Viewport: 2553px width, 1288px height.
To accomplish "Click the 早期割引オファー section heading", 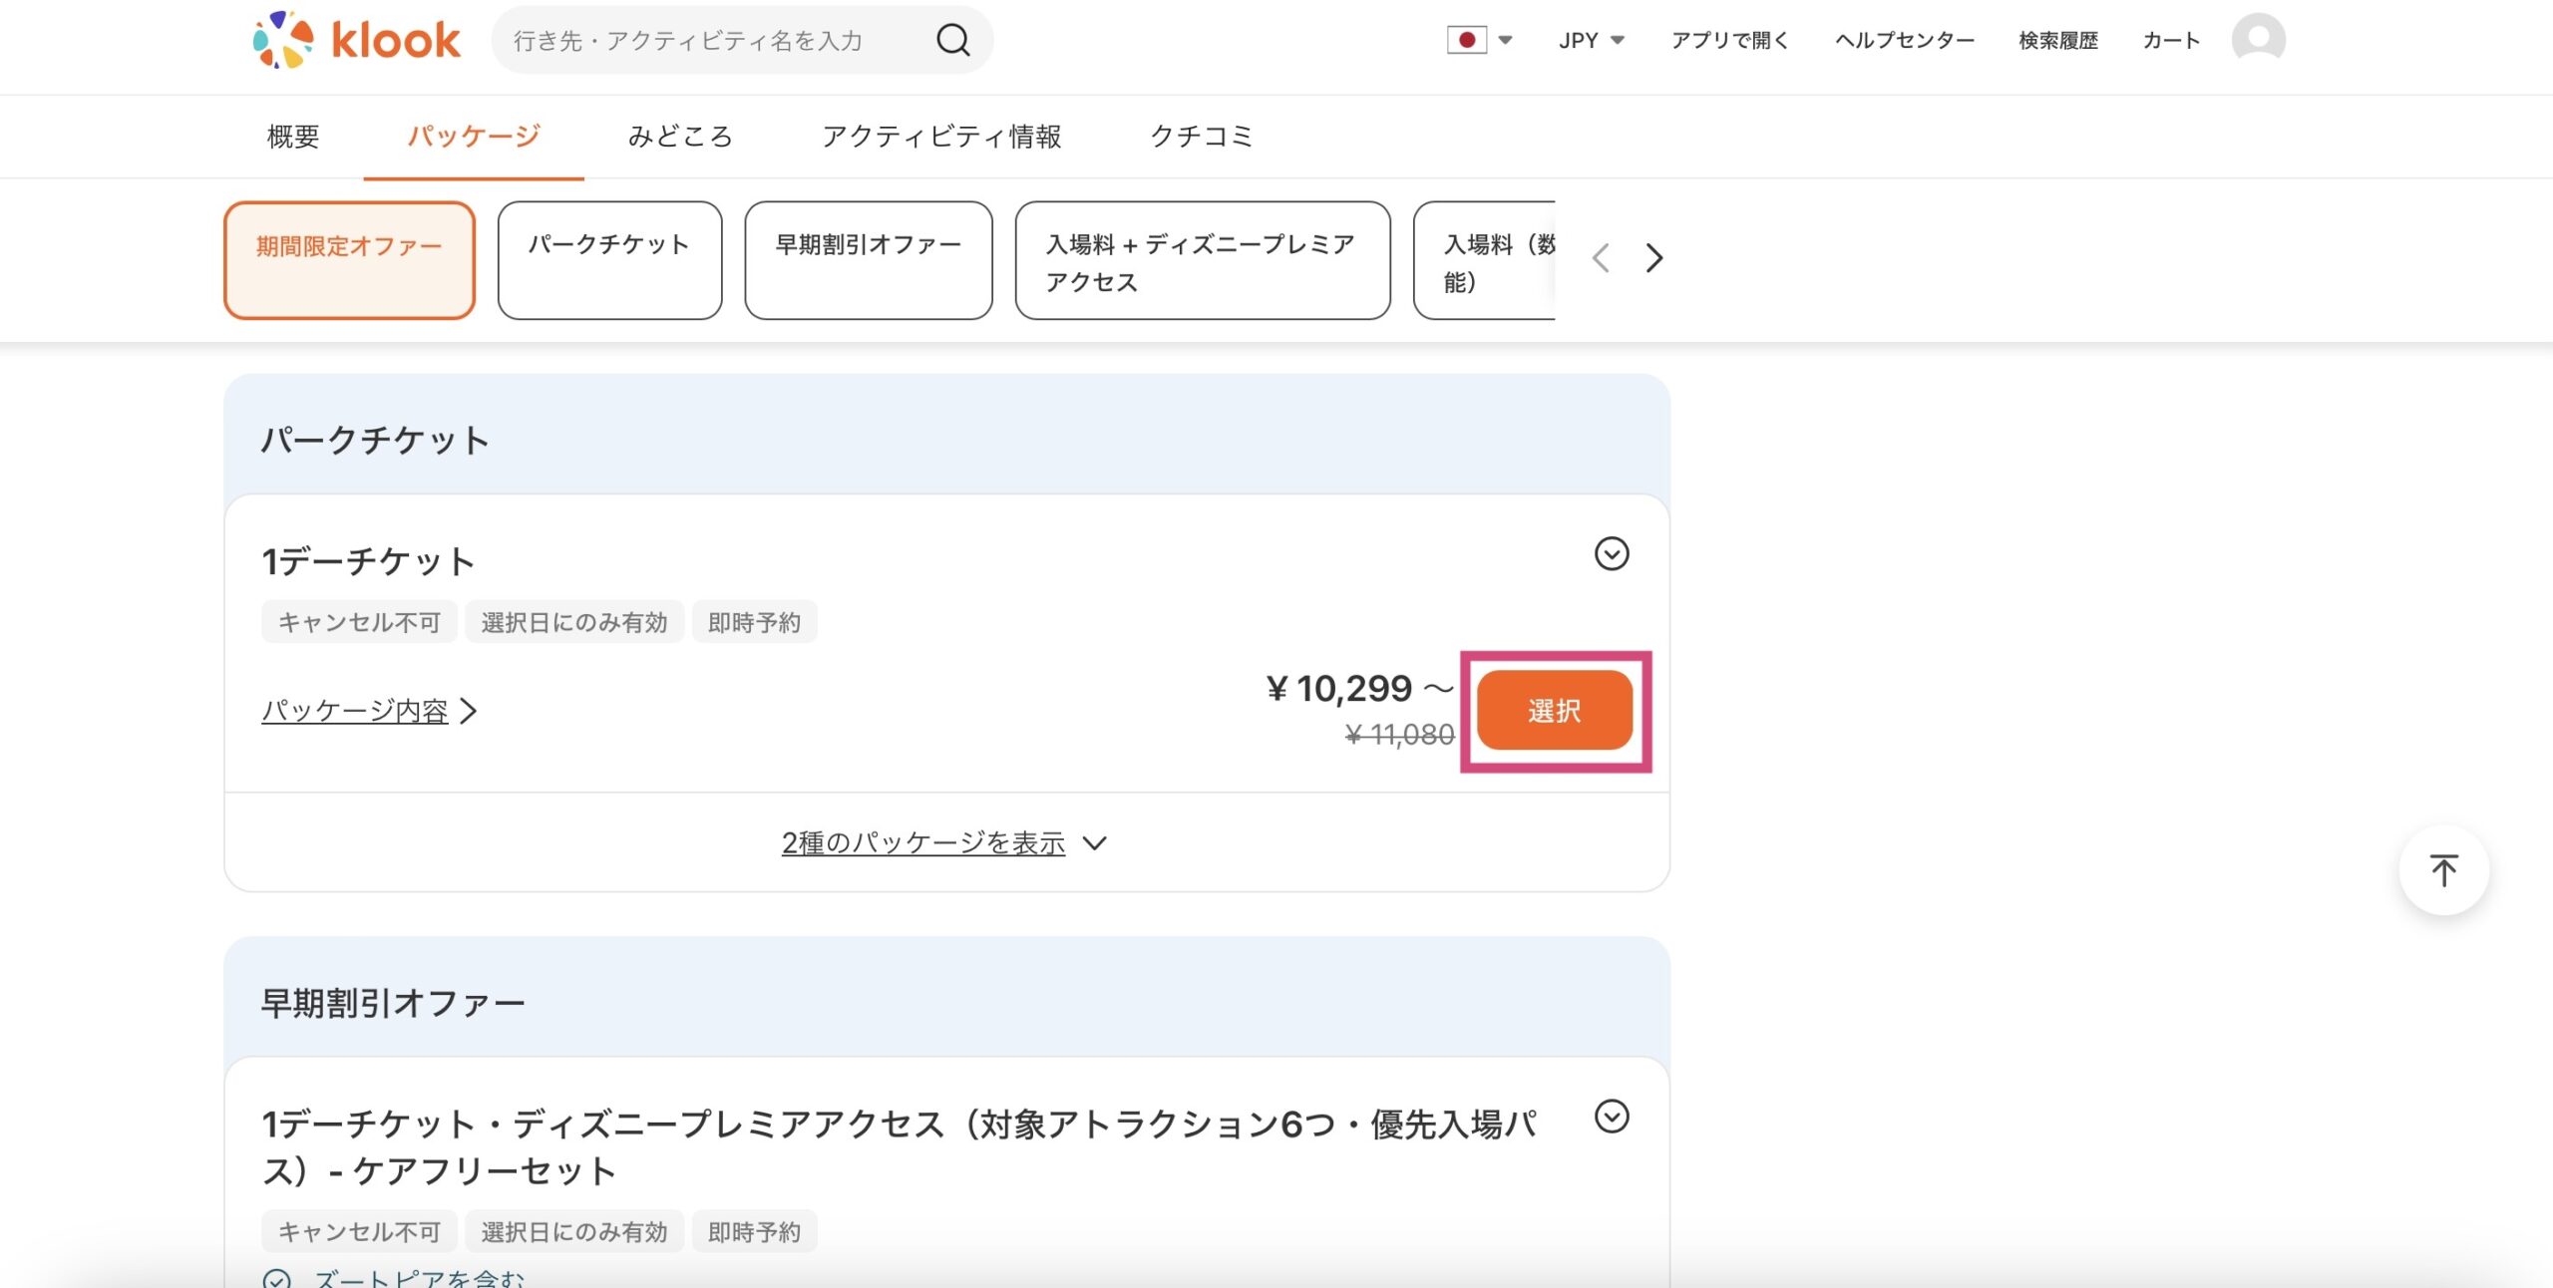I will [393, 1003].
